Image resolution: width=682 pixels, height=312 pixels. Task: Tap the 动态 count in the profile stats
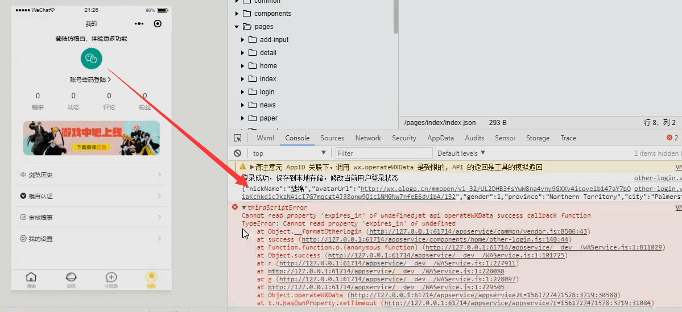73,101
